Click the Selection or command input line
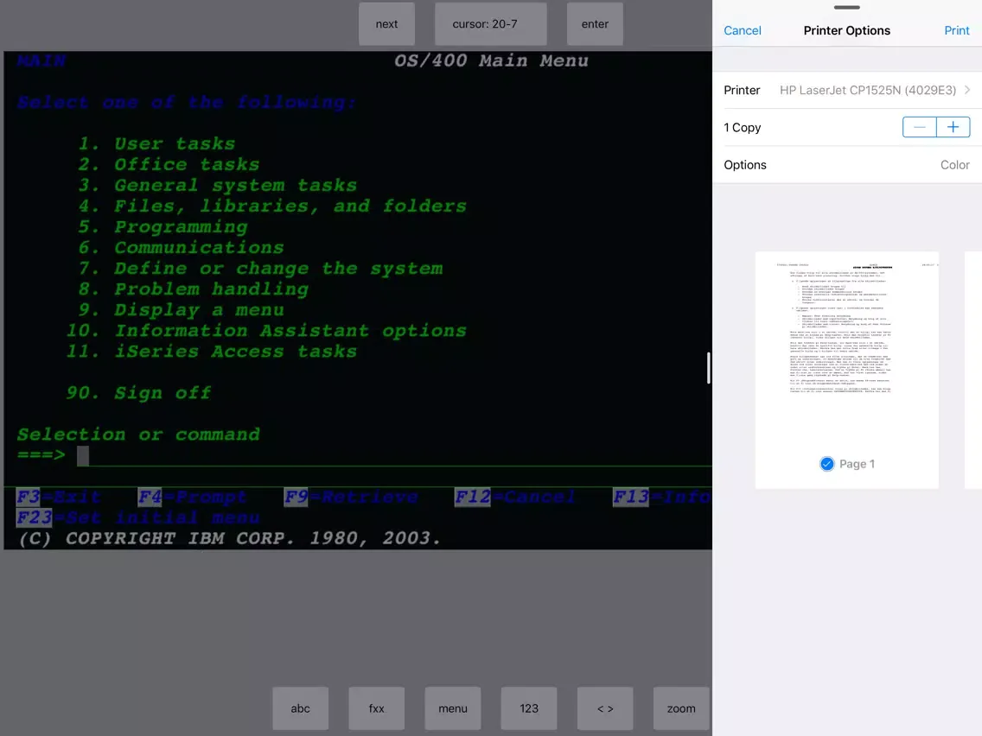The height and width of the screenshot is (736, 982). click(389, 455)
